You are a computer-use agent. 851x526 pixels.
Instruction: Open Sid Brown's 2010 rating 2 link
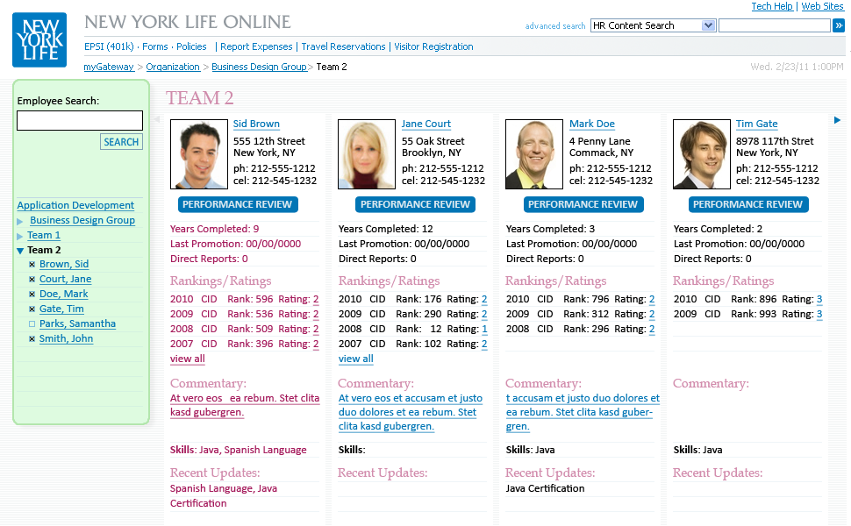pos(316,299)
